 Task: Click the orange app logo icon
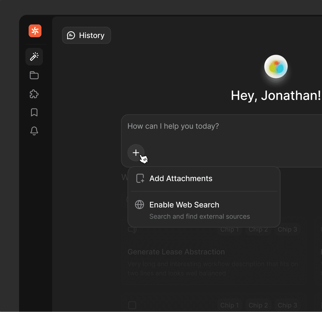(35, 31)
